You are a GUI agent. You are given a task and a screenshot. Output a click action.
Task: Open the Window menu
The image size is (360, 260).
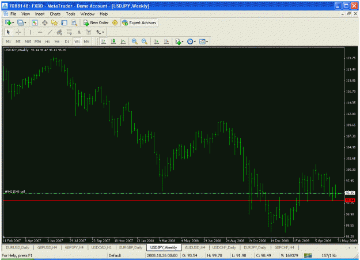pos(87,14)
